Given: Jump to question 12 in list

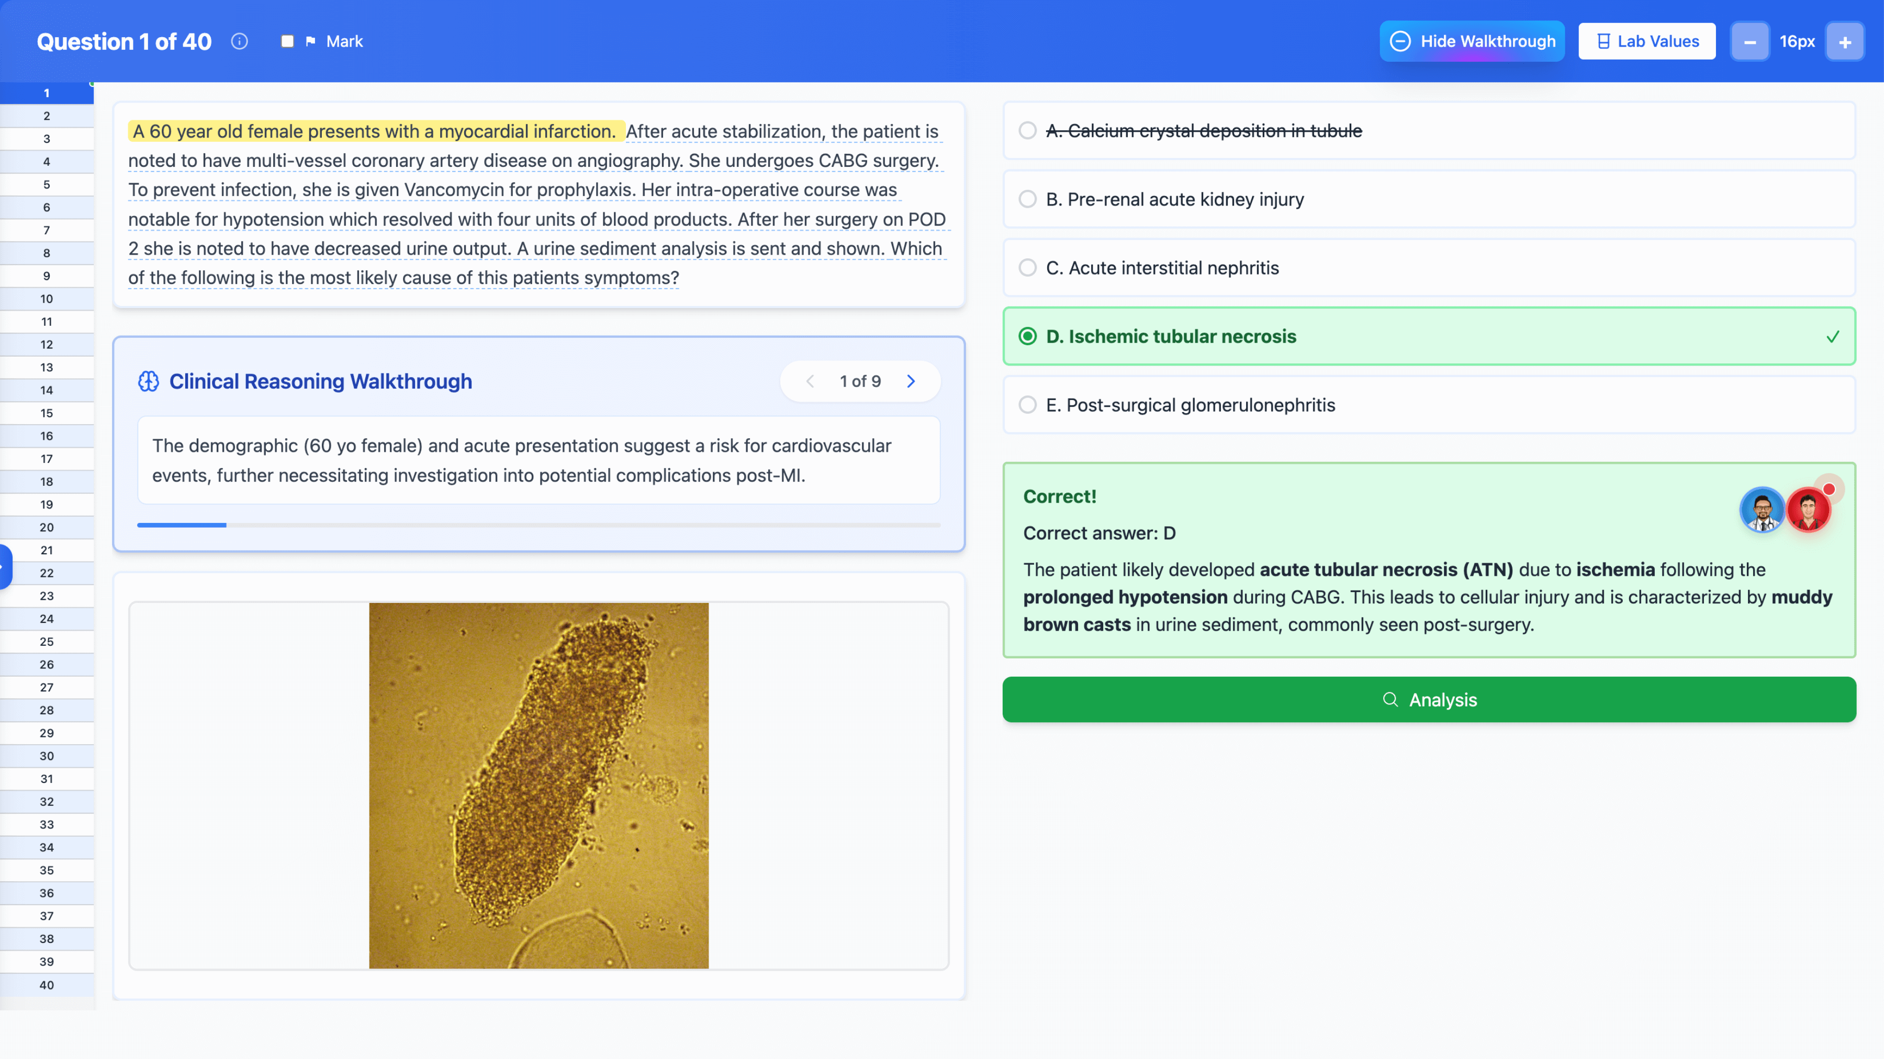Looking at the screenshot, I should point(47,344).
